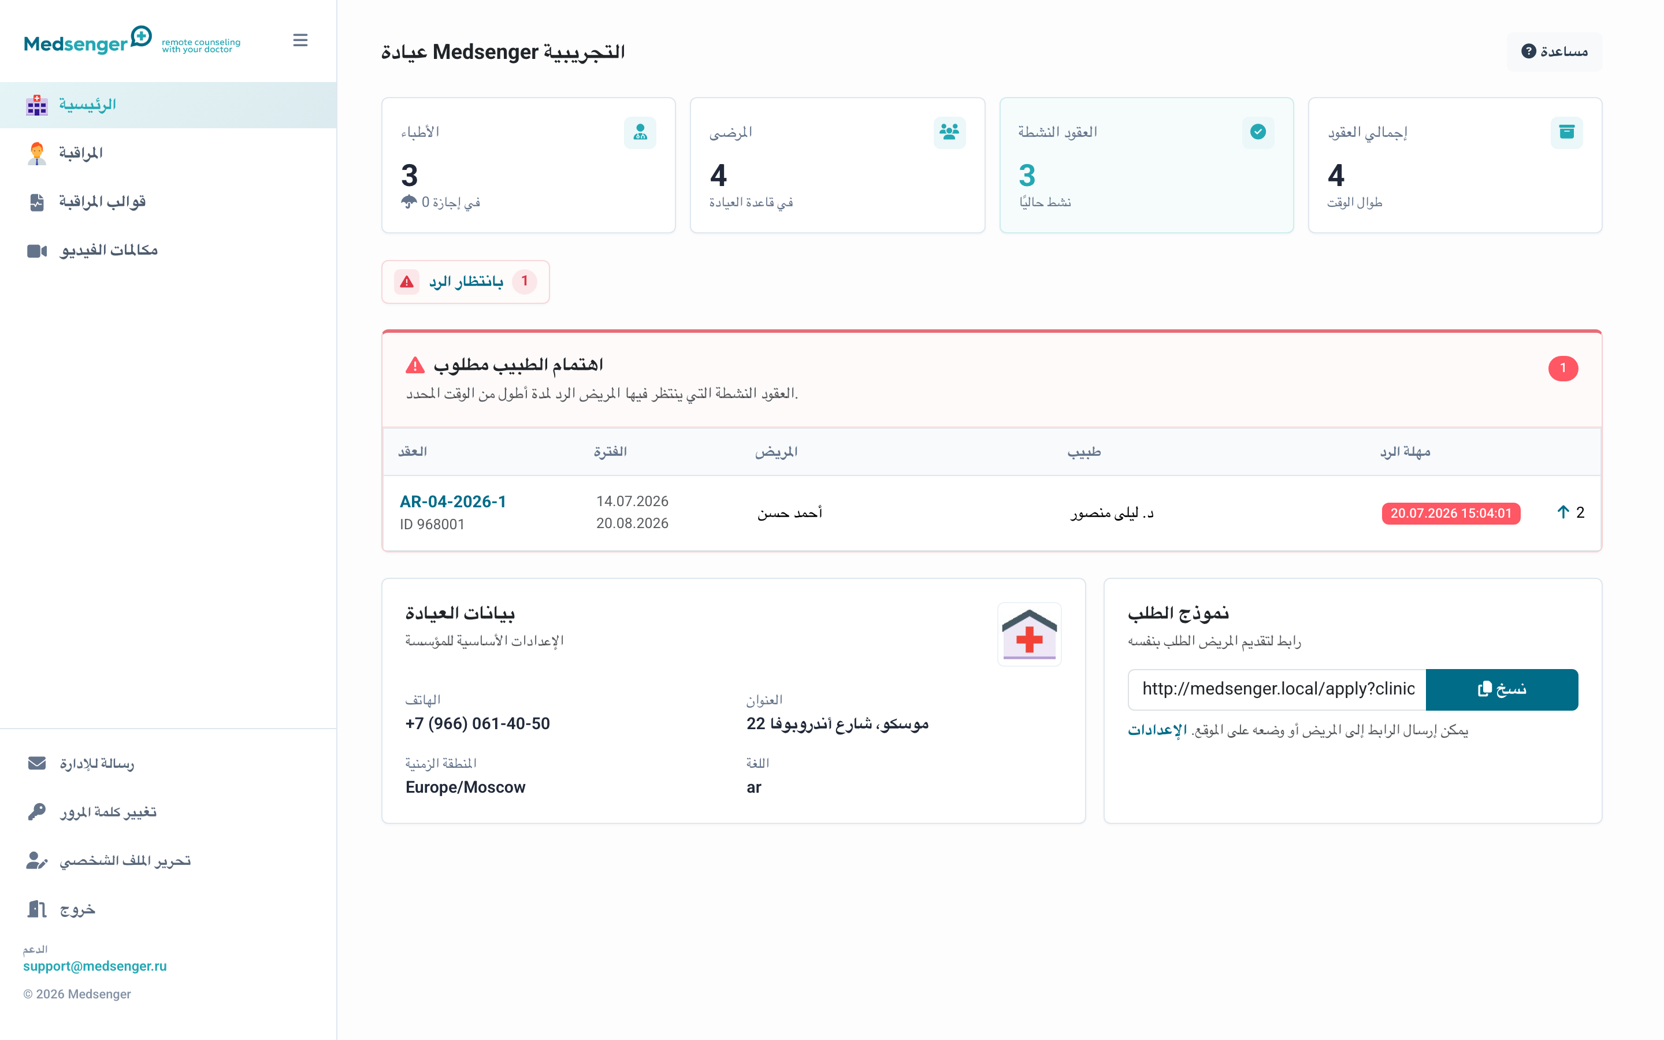Viewport: 1664px width, 1040px height.
Task: Click doctor name د. ليلى منصور
Action: tap(1111, 513)
